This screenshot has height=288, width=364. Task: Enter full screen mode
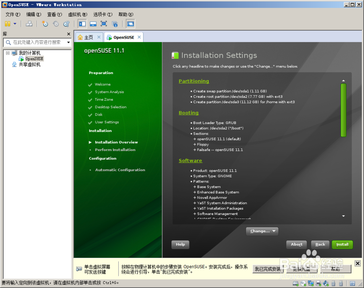pos(104,24)
